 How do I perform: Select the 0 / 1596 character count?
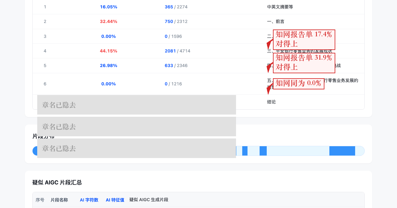(x=173, y=36)
